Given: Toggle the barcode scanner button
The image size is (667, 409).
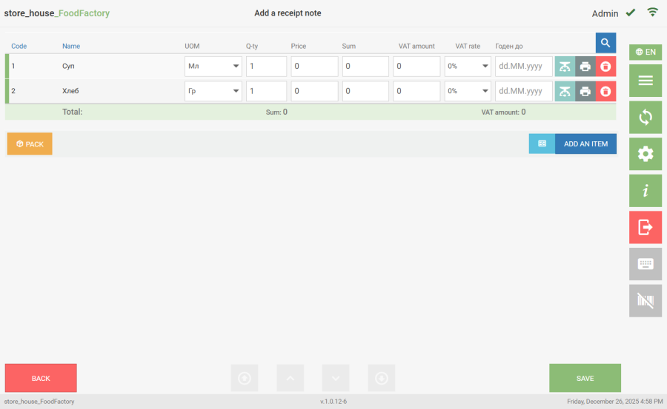Looking at the screenshot, I should click(x=645, y=300).
